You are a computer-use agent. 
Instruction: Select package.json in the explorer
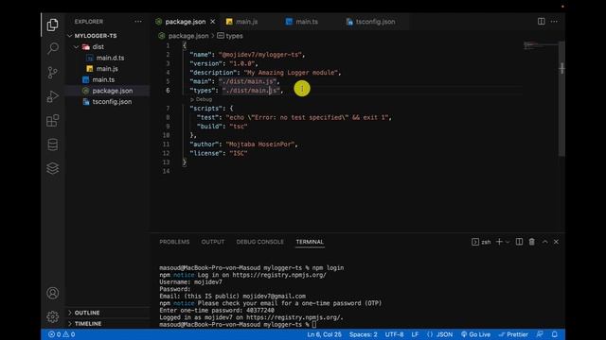tap(113, 91)
